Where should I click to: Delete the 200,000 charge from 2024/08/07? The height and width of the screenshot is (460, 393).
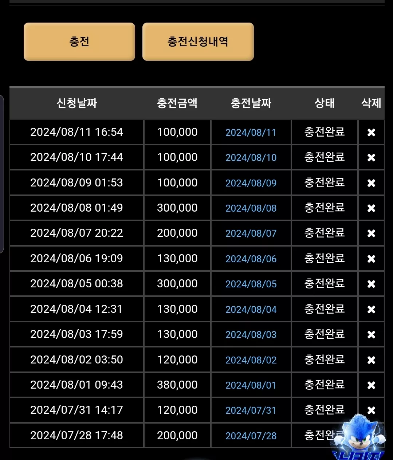(371, 233)
